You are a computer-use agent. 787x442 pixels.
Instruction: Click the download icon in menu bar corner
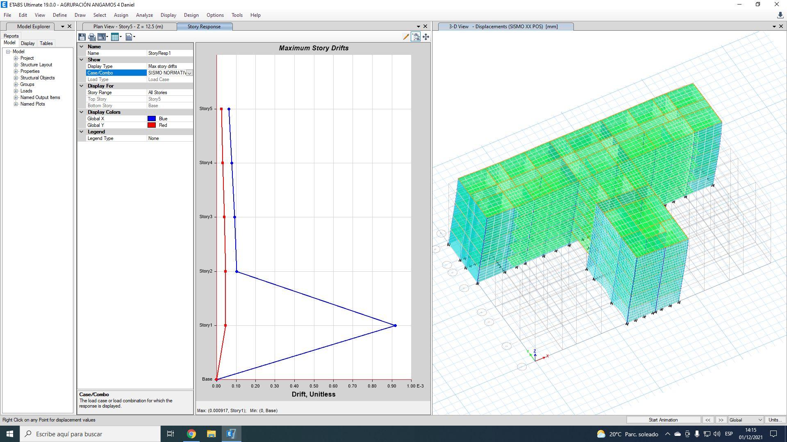(x=780, y=15)
